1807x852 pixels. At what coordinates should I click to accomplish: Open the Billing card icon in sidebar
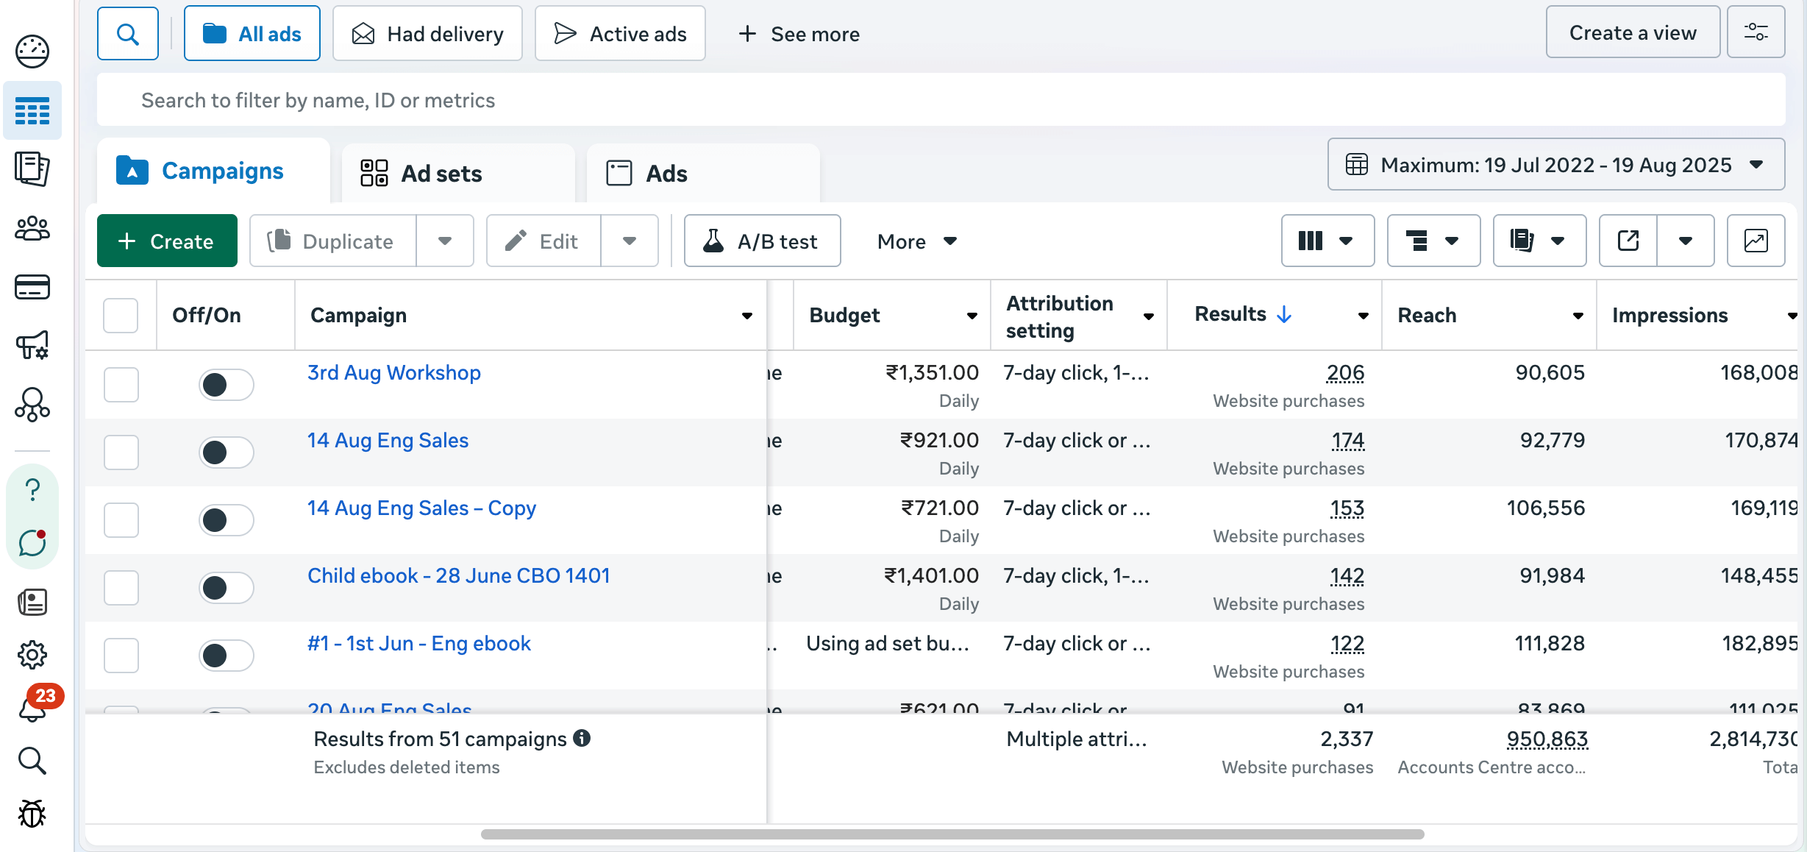pos(32,287)
